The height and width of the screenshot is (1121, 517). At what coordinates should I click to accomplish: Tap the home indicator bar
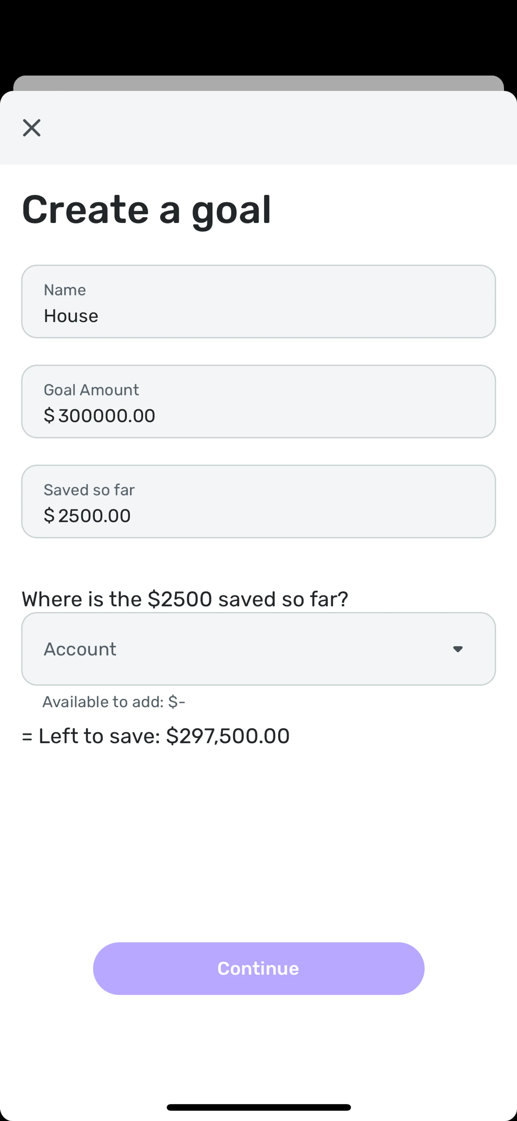(258, 1108)
